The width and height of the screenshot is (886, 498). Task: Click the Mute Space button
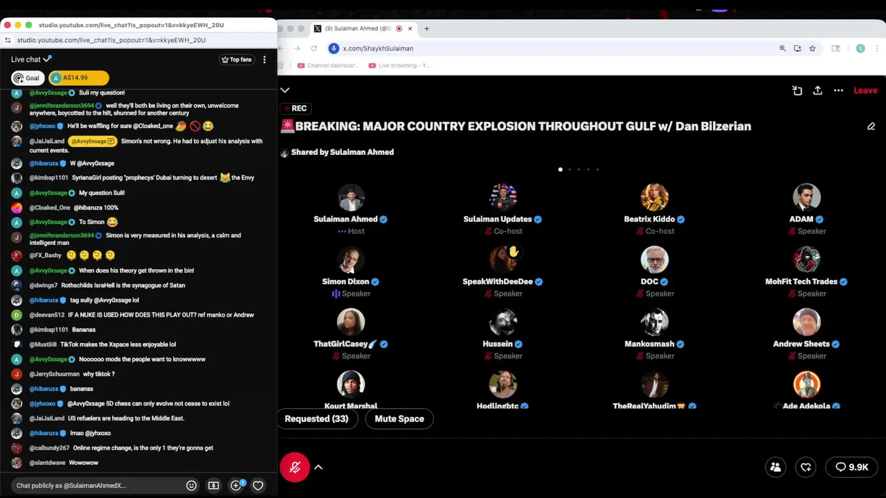tap(399, 418)
